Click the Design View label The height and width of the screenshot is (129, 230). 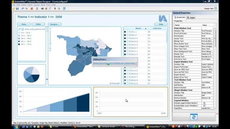pos(209,9)
